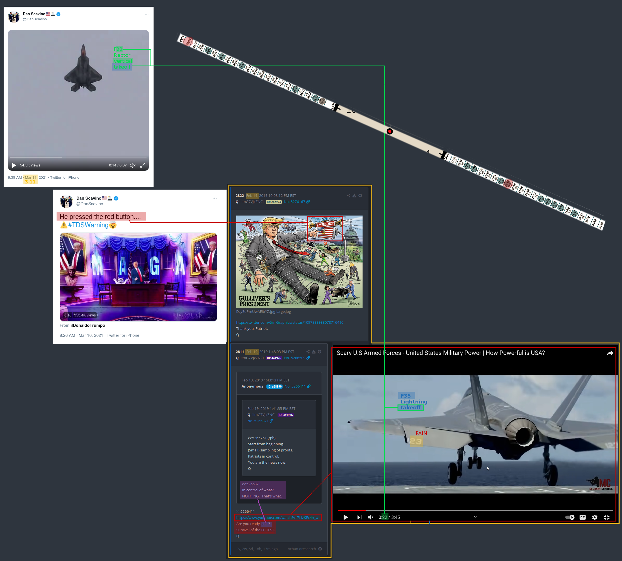The height and width of the screenshot is (561, 622).
Task: Open the ilDonaldoTrumpo source account
Action: point(88,325)
